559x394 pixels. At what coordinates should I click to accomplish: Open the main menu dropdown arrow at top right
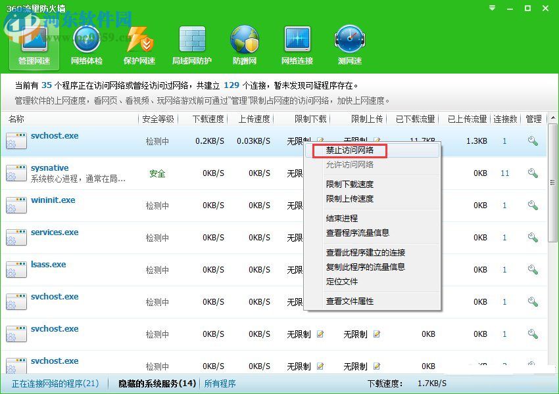pyautogui.click(x=491, y=9)
